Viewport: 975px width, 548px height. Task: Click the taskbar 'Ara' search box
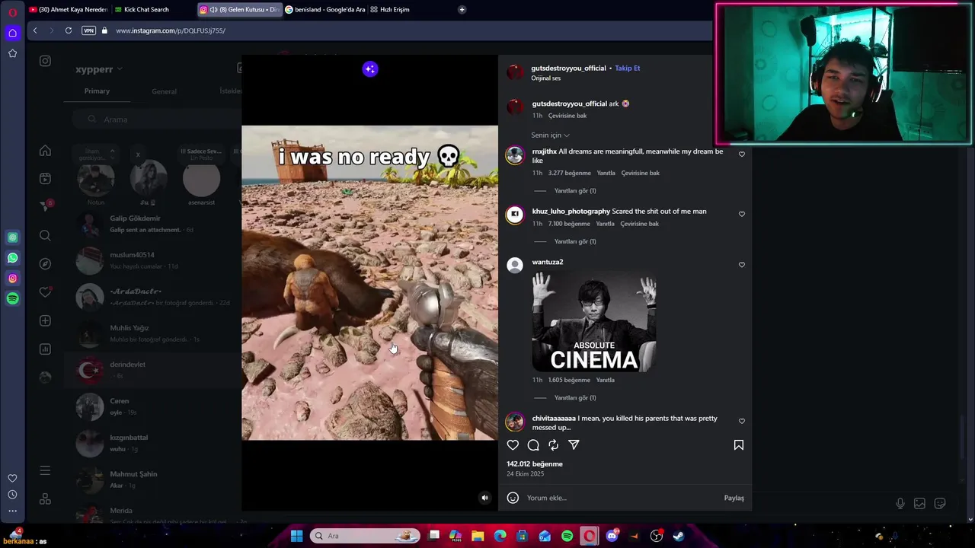[x=366, y=536]
